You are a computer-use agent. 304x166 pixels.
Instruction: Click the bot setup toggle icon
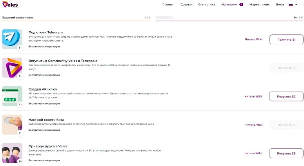pos(12,124)
